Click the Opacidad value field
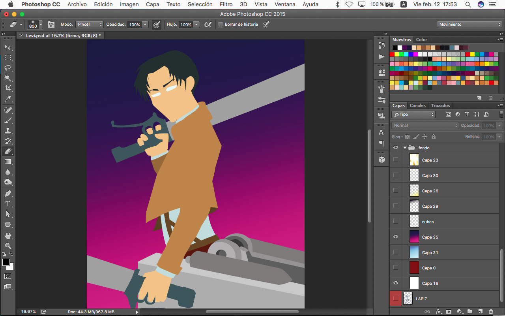505x316 pixels. pyautogui.click(x=135, y=24)
